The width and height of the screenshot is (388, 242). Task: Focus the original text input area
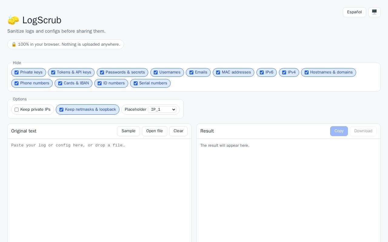click(99, 191)
